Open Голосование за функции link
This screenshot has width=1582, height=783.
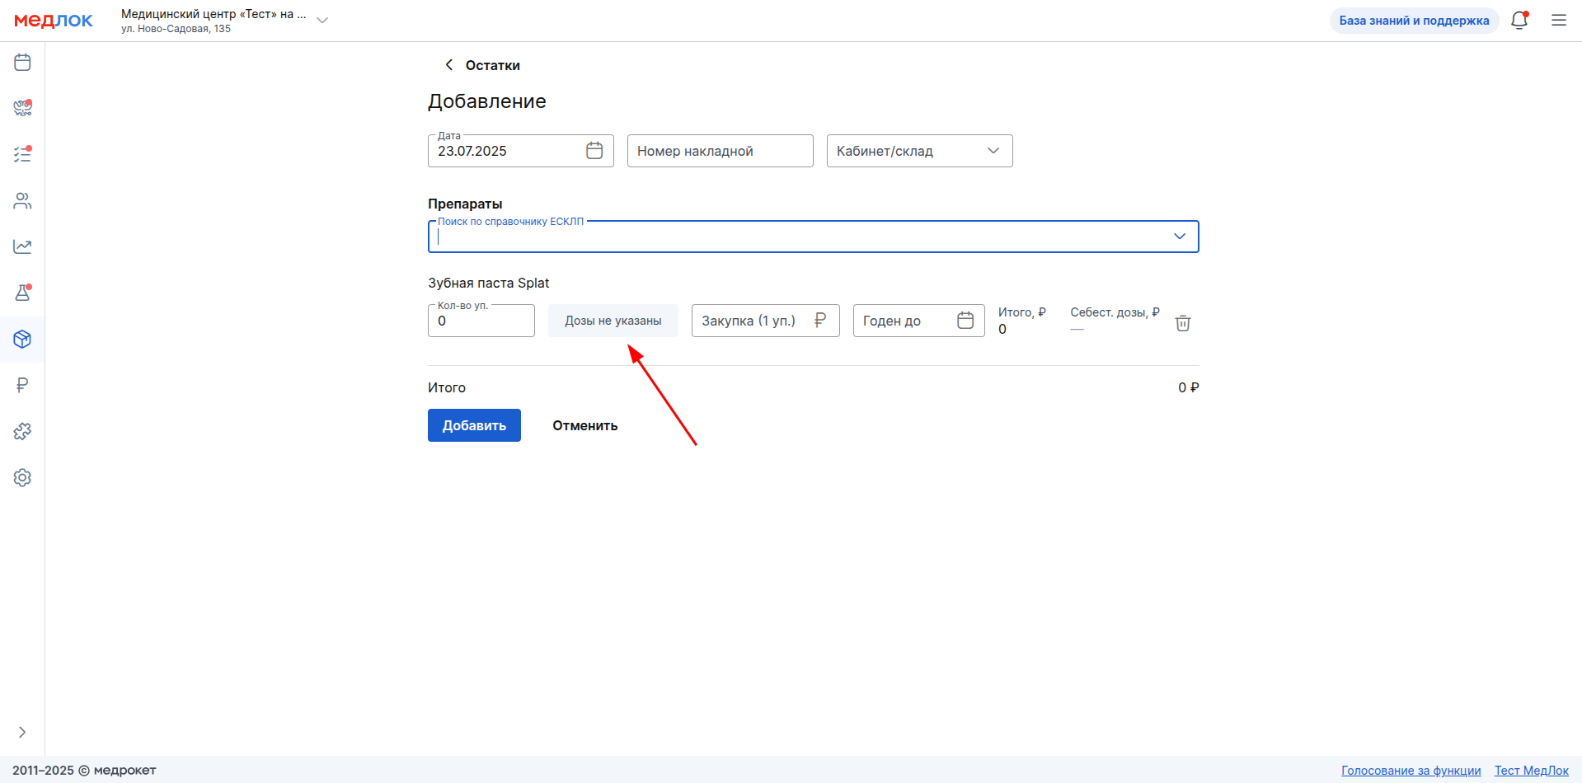[x=1411, y=771]
